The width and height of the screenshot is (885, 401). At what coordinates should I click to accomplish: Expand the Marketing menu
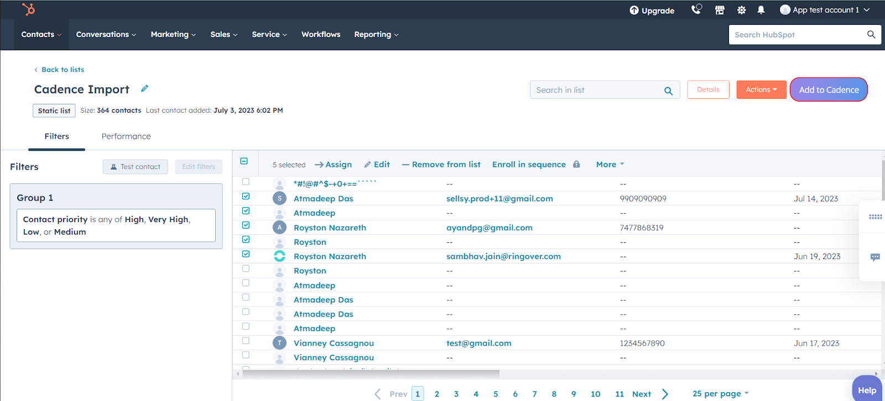click(x=173, y=34)
